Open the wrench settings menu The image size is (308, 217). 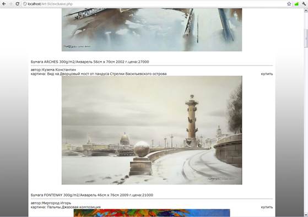point(304,4)
